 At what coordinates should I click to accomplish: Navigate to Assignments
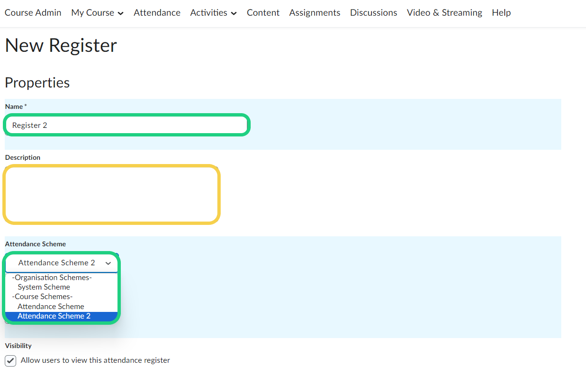coord(314,13)
